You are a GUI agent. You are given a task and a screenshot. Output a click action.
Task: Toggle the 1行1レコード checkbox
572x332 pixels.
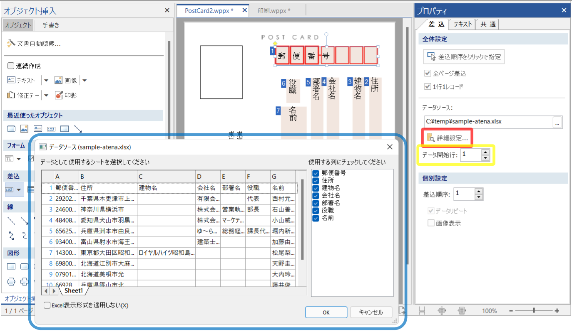point(427,87)
